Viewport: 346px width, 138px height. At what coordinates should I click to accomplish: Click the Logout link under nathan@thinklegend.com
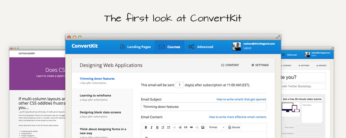(247, 48)
